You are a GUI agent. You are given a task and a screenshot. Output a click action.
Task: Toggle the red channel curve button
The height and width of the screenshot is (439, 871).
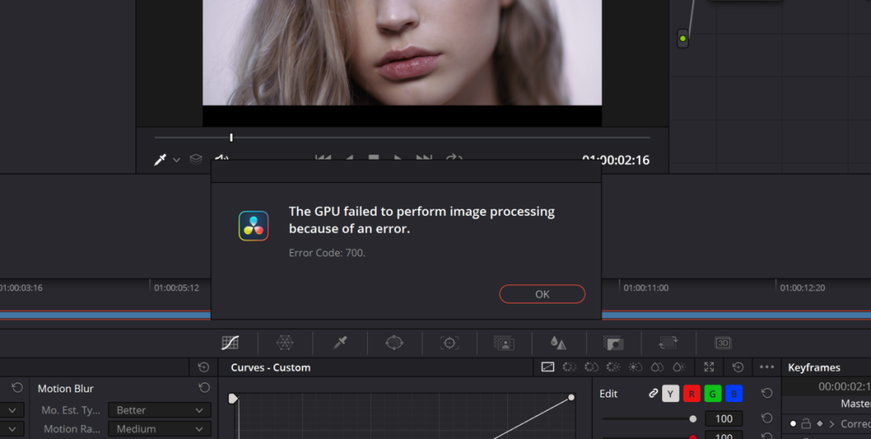(x=691, y=393)
